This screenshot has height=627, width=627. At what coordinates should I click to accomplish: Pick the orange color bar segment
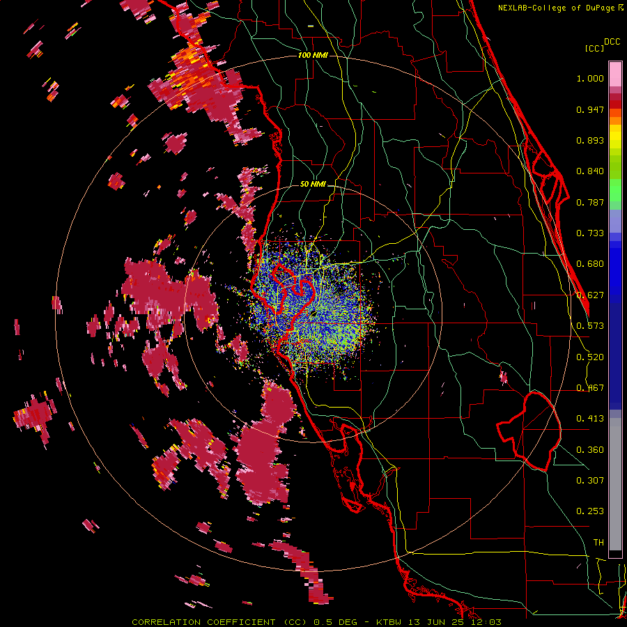[x=615, y=121]
